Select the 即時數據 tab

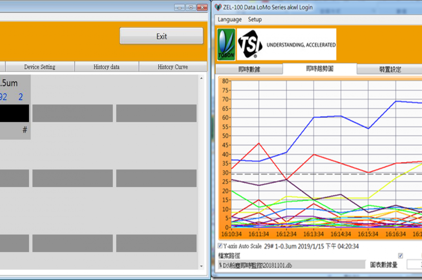tap(249, 69)
